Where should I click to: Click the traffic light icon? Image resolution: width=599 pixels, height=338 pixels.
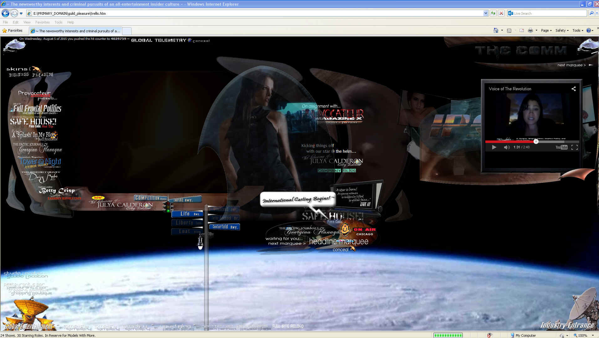click(x=168, y=207)
